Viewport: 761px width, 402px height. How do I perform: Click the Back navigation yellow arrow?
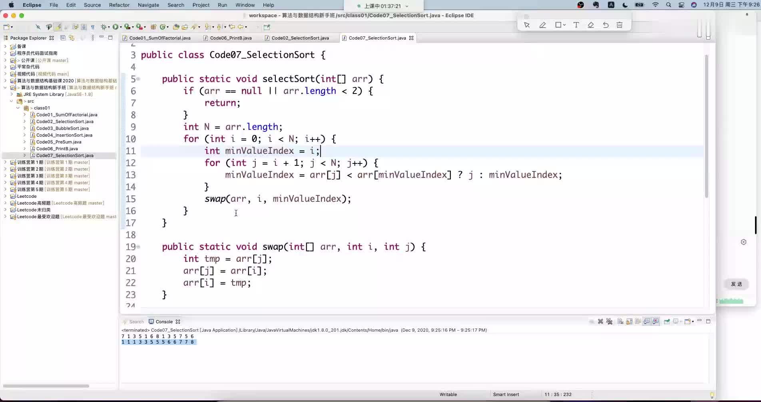click(x=240, y=27)
